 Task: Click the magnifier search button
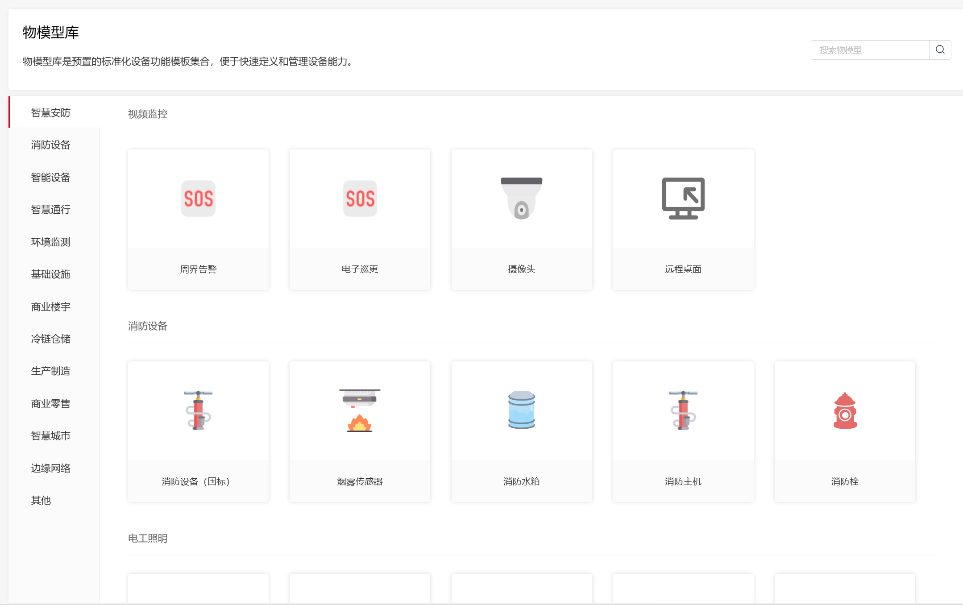point(940,50)
